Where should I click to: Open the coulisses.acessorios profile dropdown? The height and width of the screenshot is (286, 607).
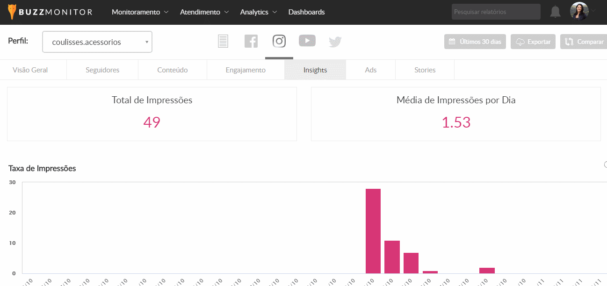point(97,42)
